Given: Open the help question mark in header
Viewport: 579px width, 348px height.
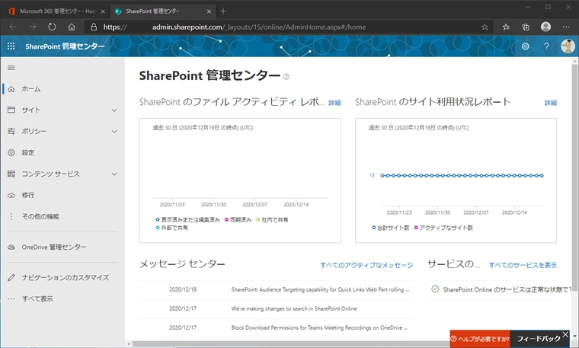Looking at the screenshot, I should pyautogui.click(x=546, y=46).
